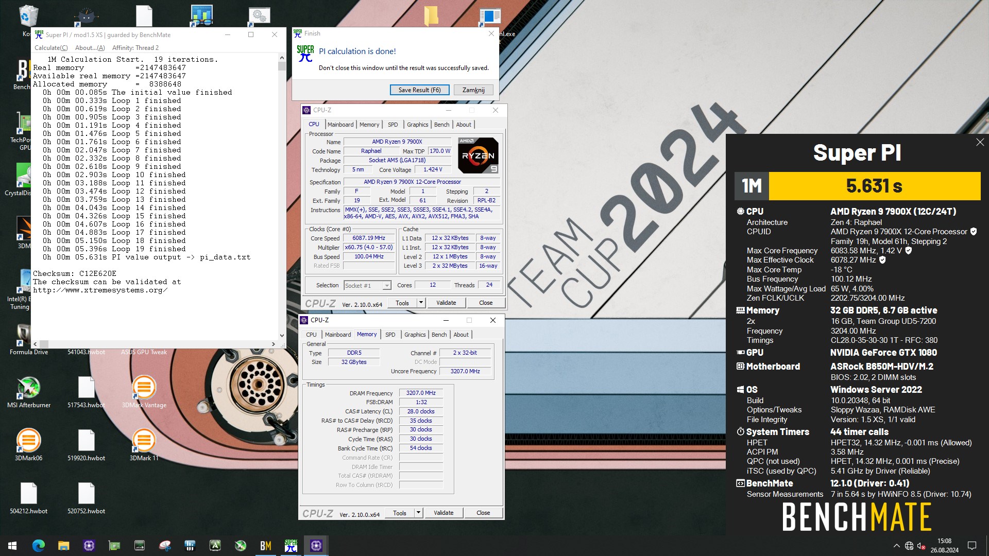
Task: Switch to the Mainboard tab in the upper CPU-Z window
Action: [x=340, y=125]
